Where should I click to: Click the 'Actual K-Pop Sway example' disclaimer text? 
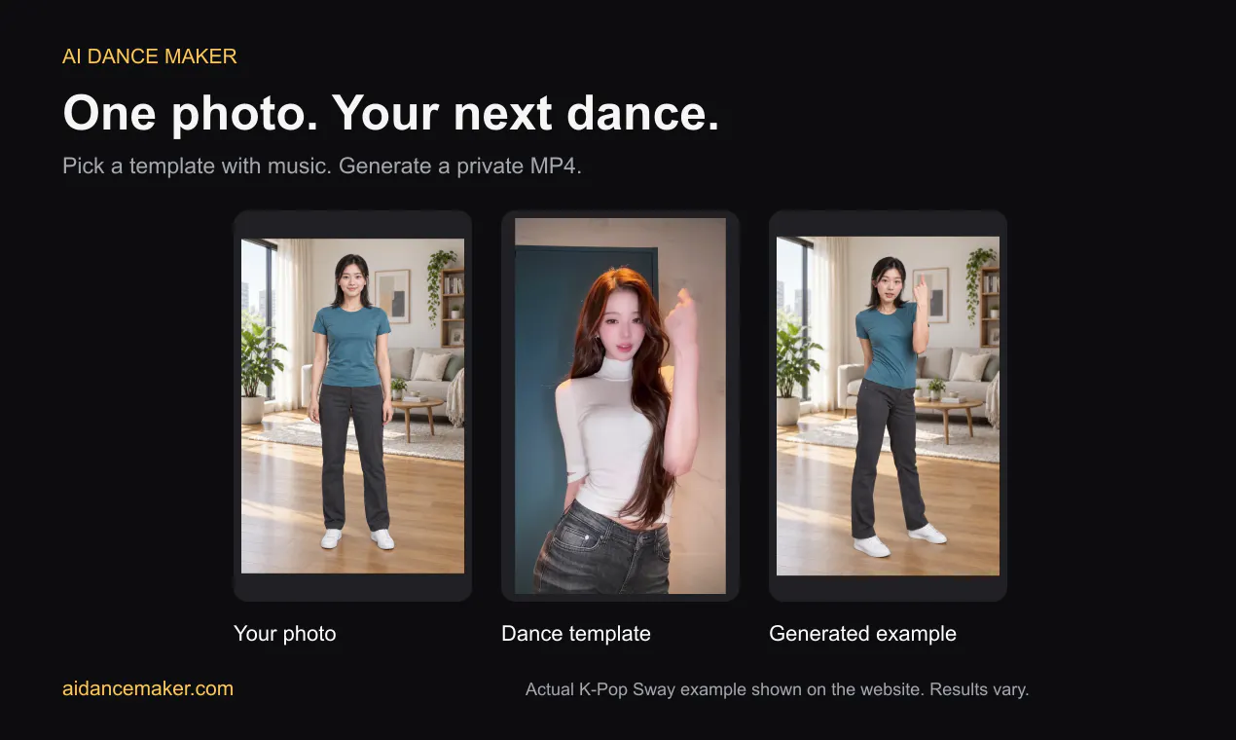click(777, 689)
